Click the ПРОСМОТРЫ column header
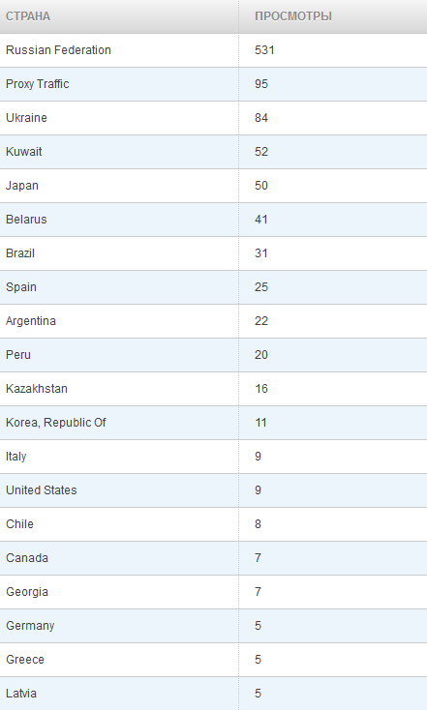 tap(293, 16)
